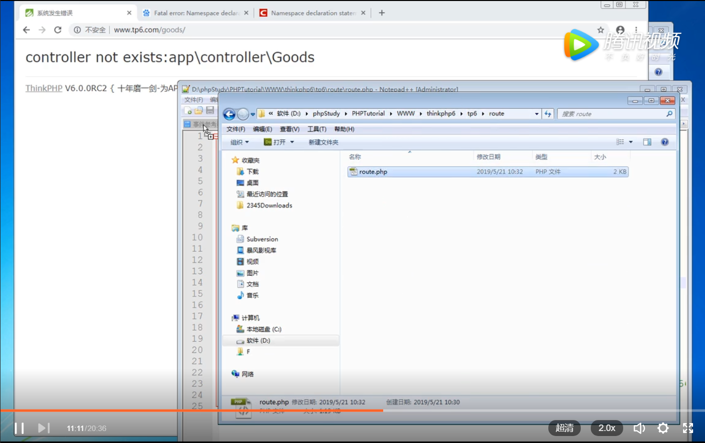Expand the arrow after phpStudy breadcrumb
Image resolution: width=705 pixels, height=443 pixels.
click(346, 114)
